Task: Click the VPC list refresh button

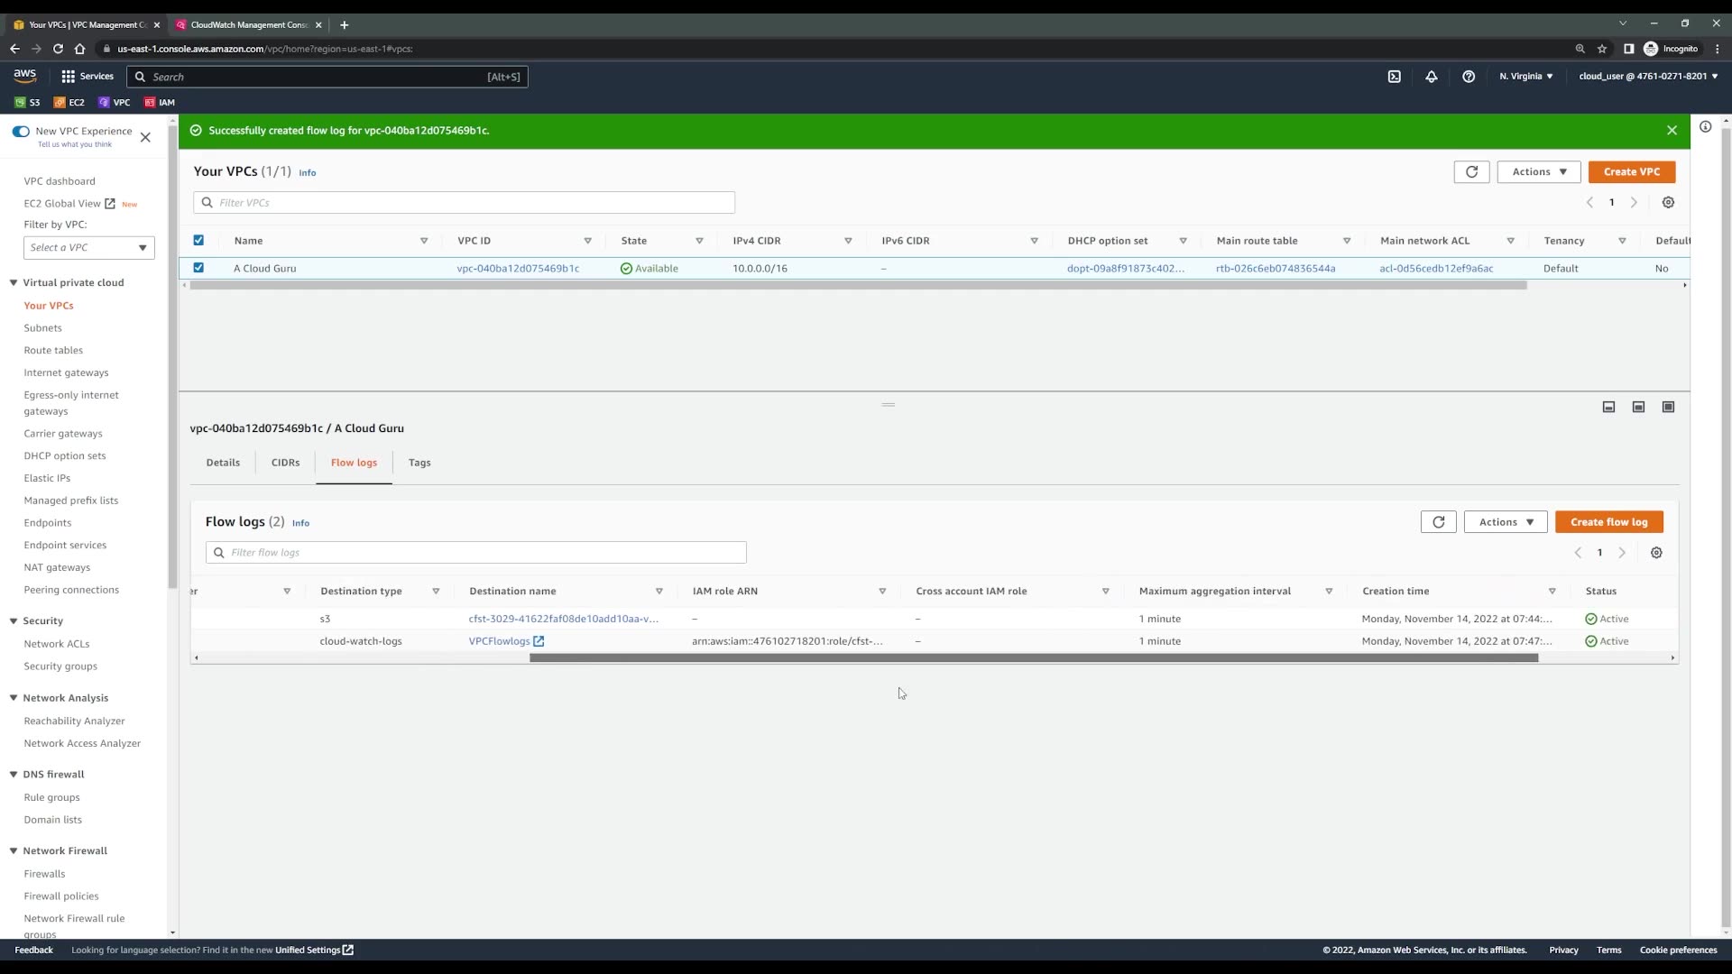Action: 1470,171
